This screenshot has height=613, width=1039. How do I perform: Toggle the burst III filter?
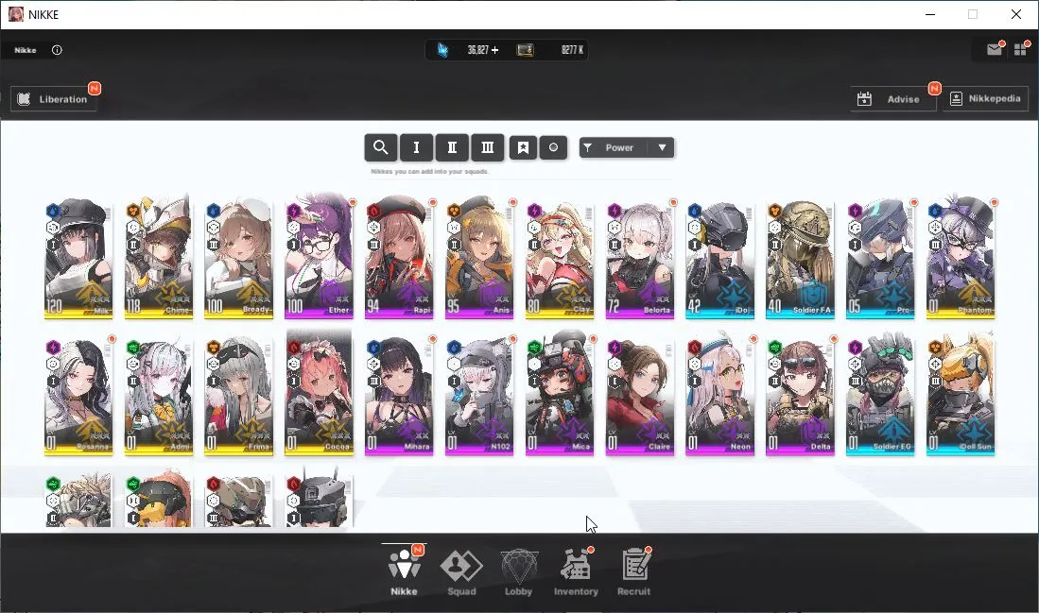point(488,147)
